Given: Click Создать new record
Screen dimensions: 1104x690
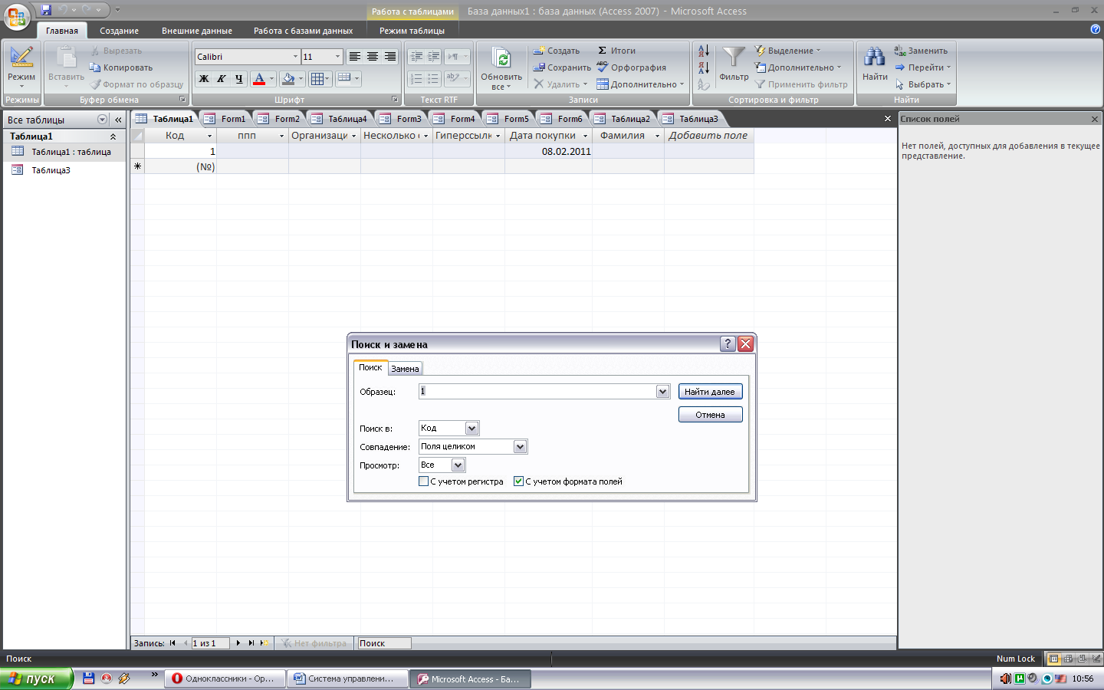Looking at the screenshot, I should [557, 51].
